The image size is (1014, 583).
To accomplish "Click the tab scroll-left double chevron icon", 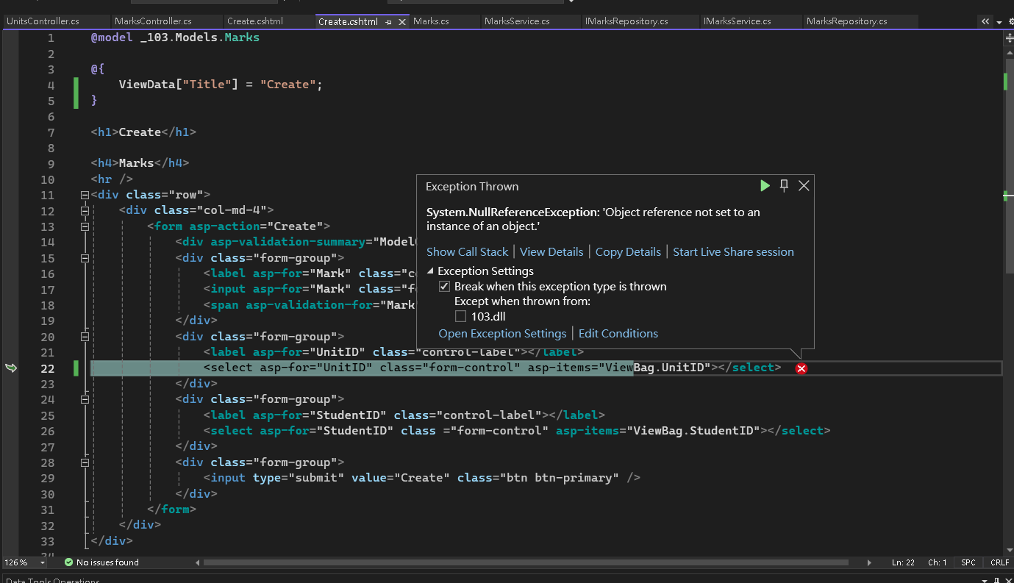I will [x=985, y=22].
